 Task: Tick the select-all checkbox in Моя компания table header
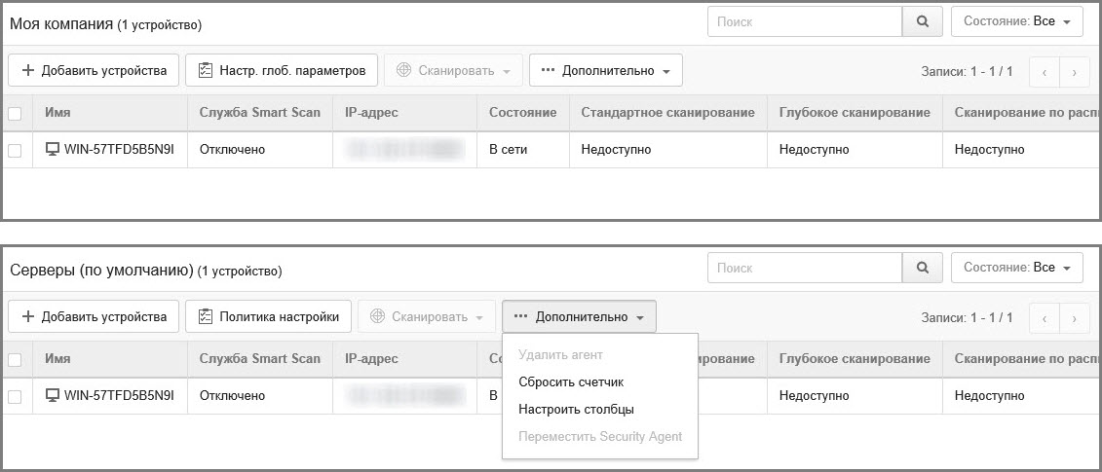tap(15, 113)
